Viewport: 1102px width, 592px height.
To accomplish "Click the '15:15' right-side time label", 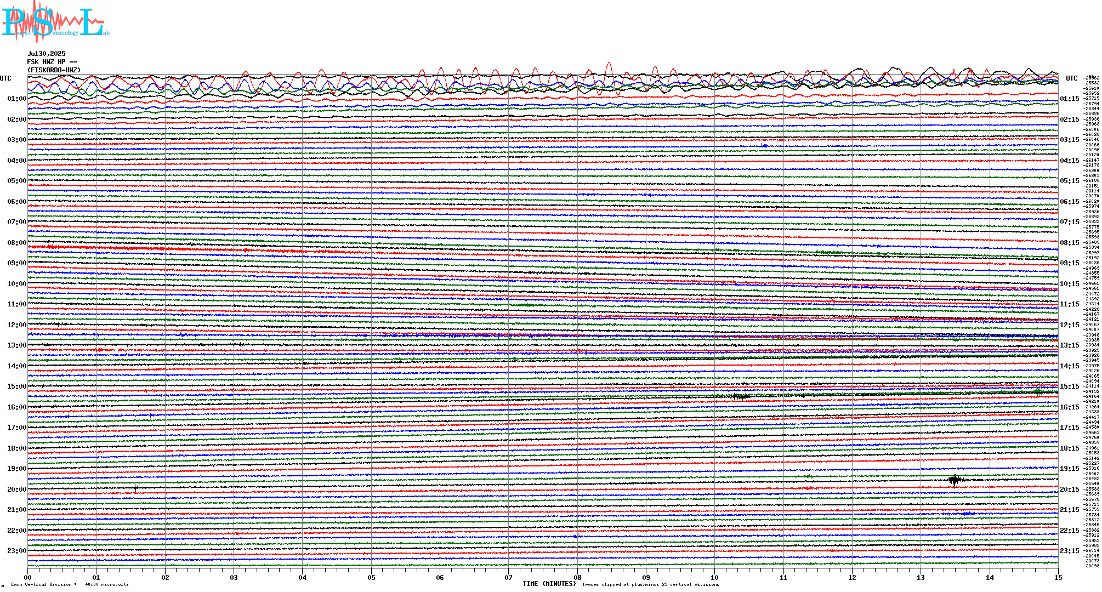I will (x=1070, y=386).
